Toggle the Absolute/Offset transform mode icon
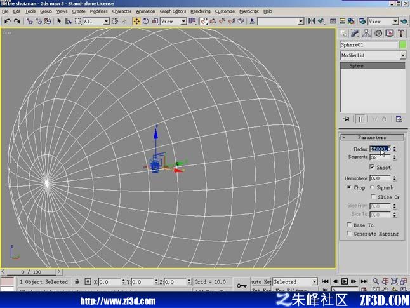Viewport: 410px width, 308px height. pos(88,281)
